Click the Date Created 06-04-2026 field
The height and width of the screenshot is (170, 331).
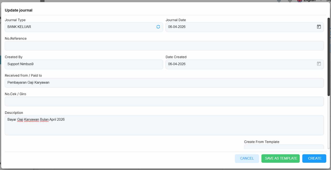click(x=244, y=64)
